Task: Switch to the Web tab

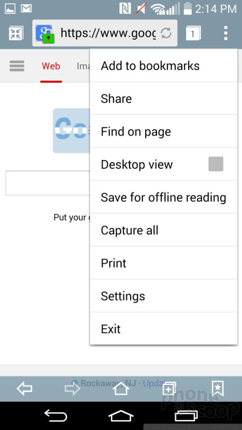Action: click(x=51, y=66)
